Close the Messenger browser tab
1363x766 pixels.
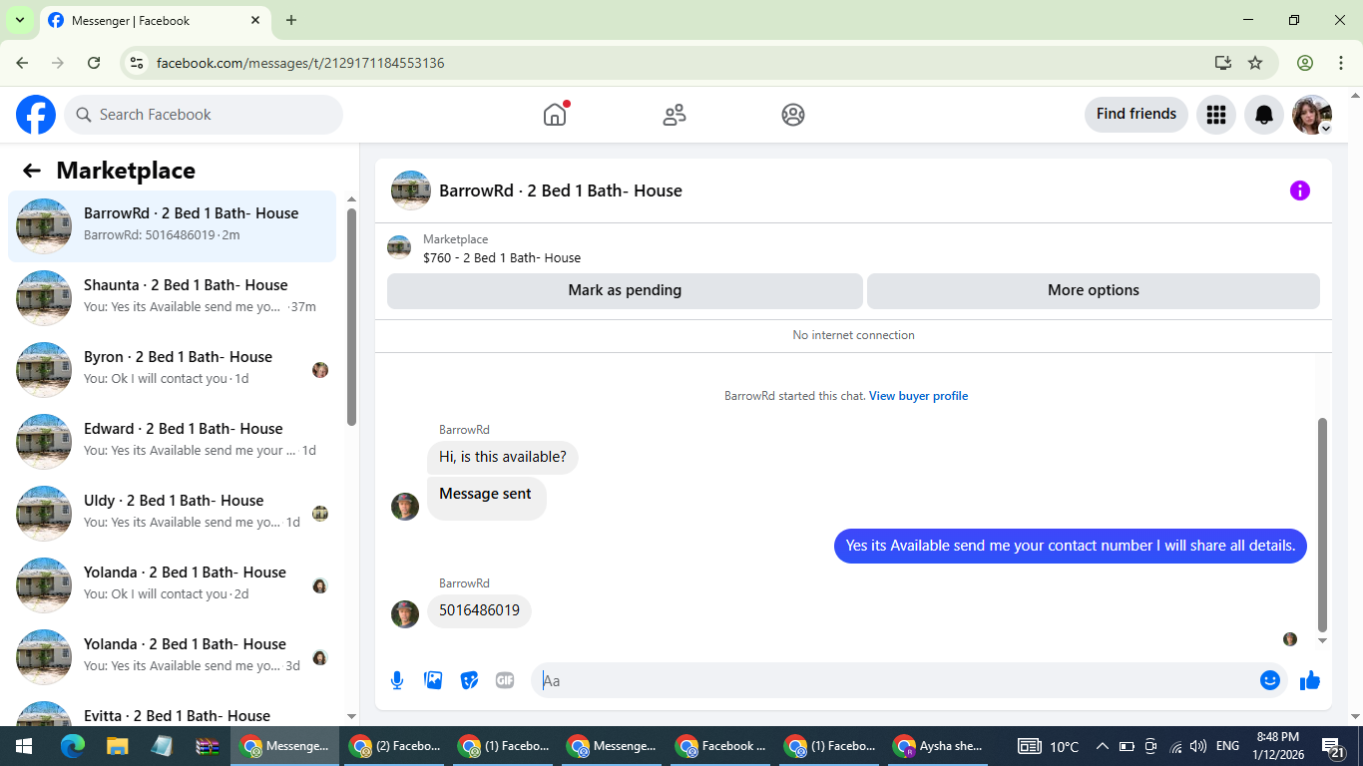pyautogui.click(x=255, y=20)
